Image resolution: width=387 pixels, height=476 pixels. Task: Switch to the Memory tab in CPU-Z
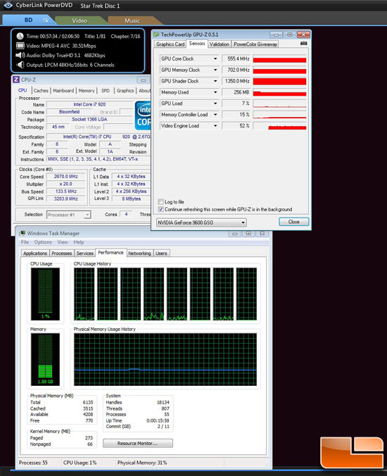pyautogui.click(x=87, y=90)
